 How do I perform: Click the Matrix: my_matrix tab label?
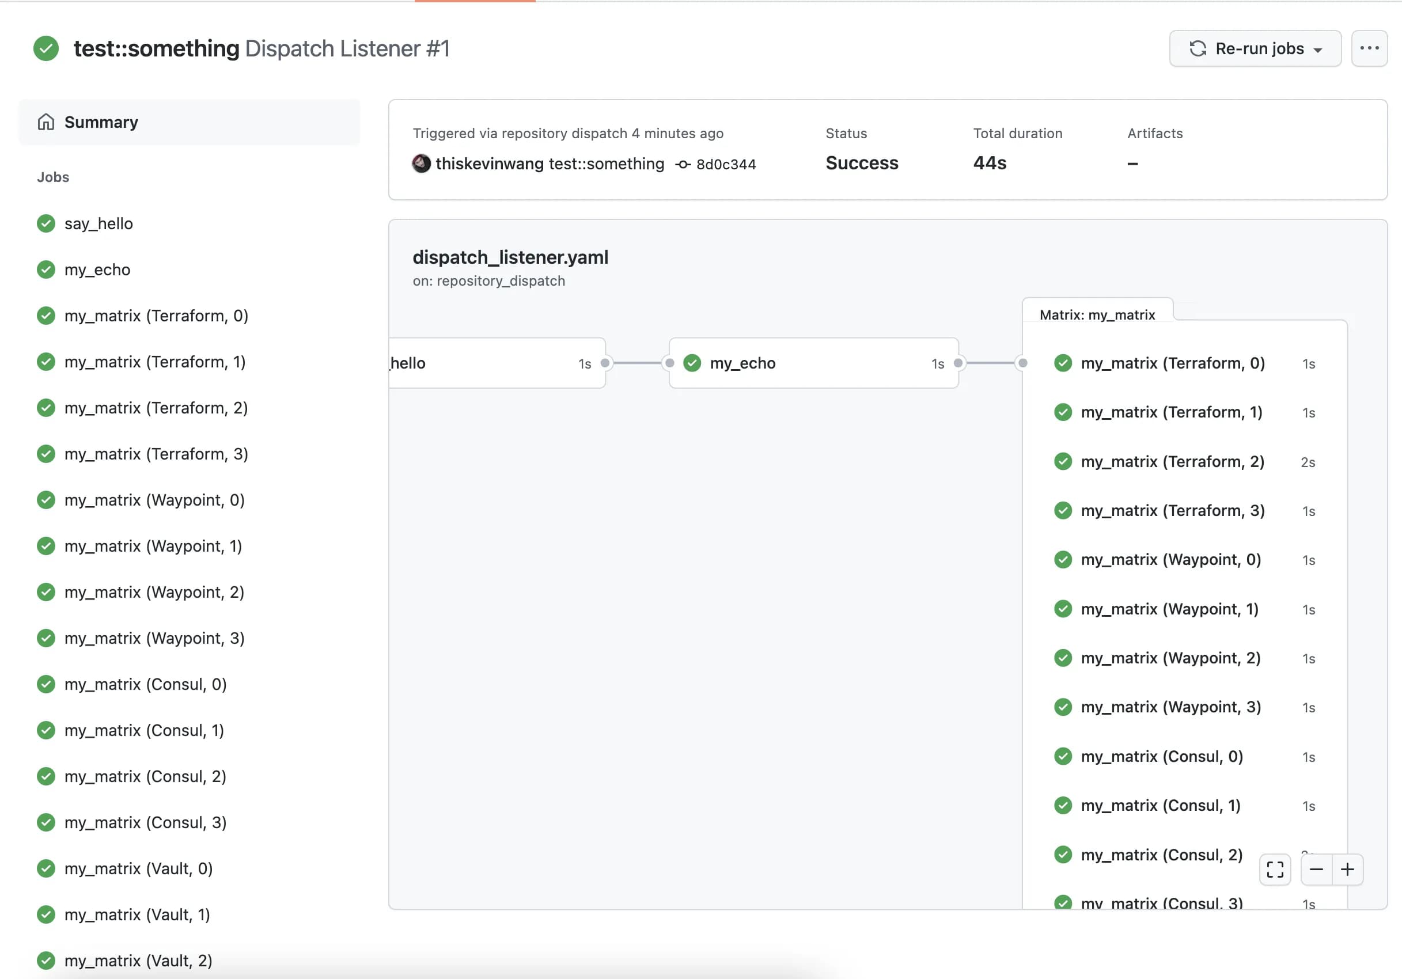(x=1097, y=314)
